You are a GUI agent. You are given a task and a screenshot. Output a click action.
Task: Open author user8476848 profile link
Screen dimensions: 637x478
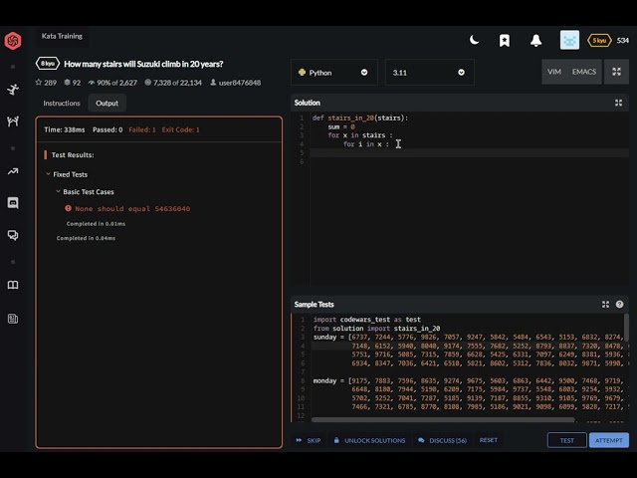point(235,83)
